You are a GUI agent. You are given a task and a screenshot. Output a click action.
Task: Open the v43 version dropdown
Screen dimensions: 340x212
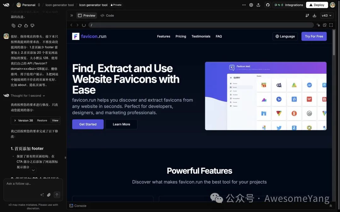pyautogui.click(x=326, y=16)
